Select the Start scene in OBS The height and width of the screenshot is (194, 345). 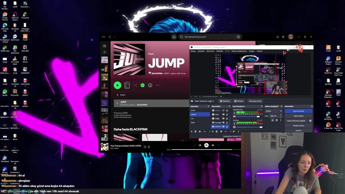tap(200, 122)
